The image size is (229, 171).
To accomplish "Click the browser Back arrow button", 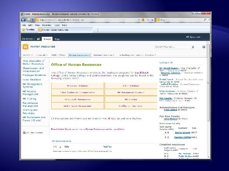I will tap(23, 20).
